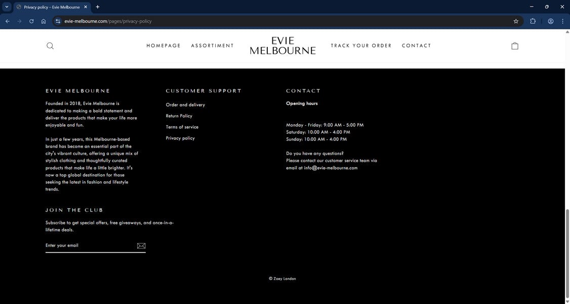Click 'Do you have any questions?' text
570x304 pixels.
(x=315, y=154)
